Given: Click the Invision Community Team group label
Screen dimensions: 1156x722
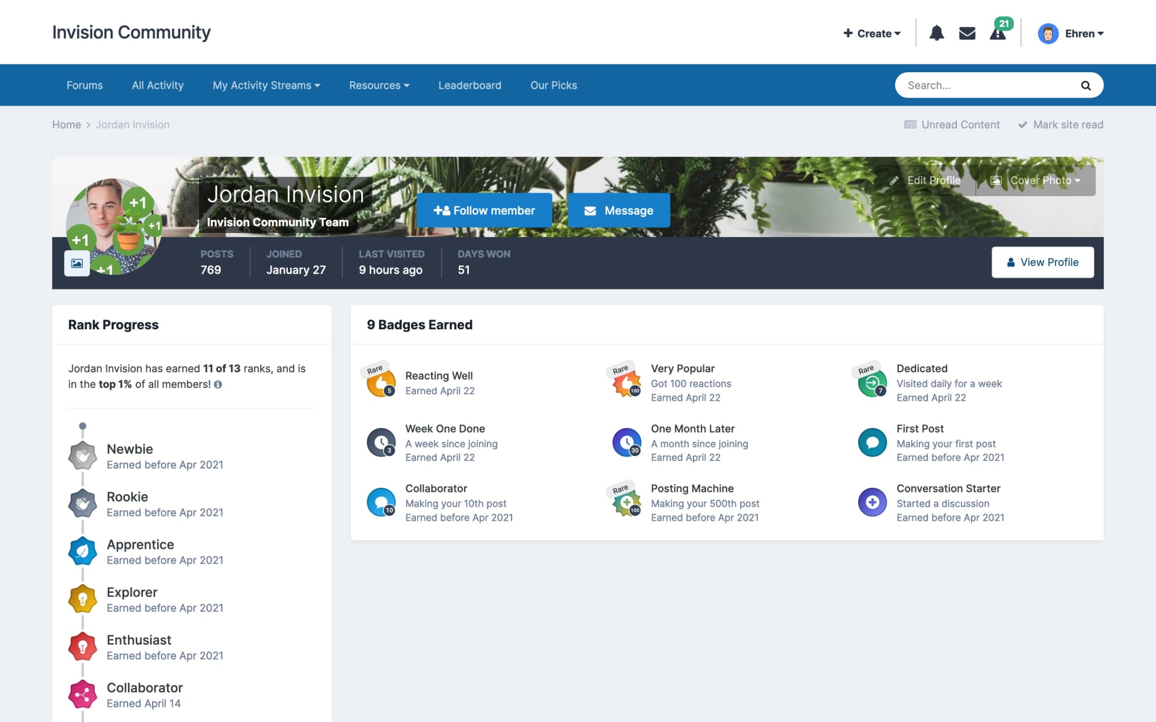Looking at the screenshot, I should (278, 222).
